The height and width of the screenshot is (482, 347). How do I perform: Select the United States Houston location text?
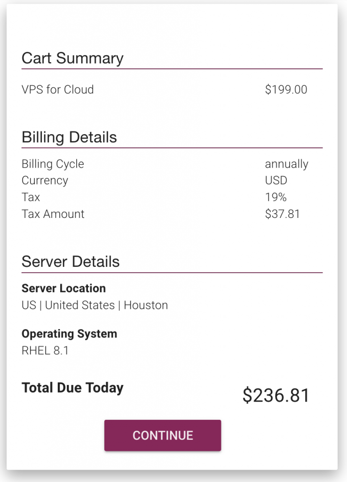[x=95, y=305]
